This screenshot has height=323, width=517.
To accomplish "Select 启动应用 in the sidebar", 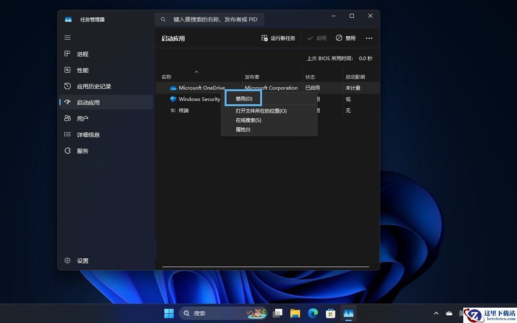I will [106, 103].
